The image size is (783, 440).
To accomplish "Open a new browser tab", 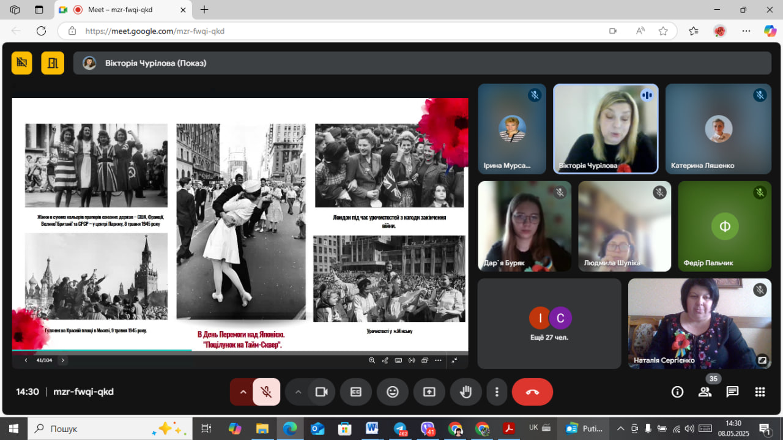I will coord(204,10).
